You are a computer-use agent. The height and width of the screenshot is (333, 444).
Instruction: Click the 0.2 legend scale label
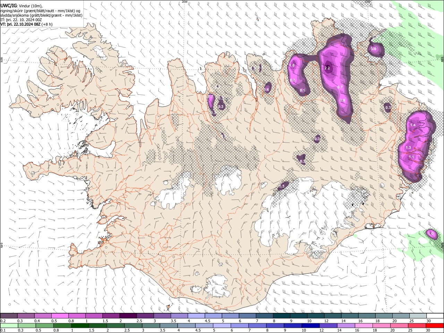[x=3, y=321]
